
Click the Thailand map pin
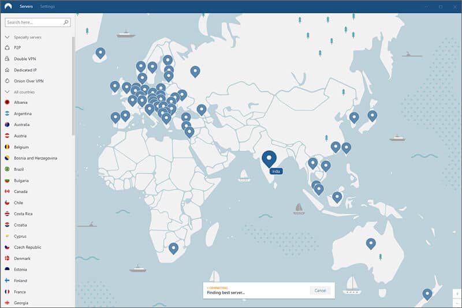[312, 163]
